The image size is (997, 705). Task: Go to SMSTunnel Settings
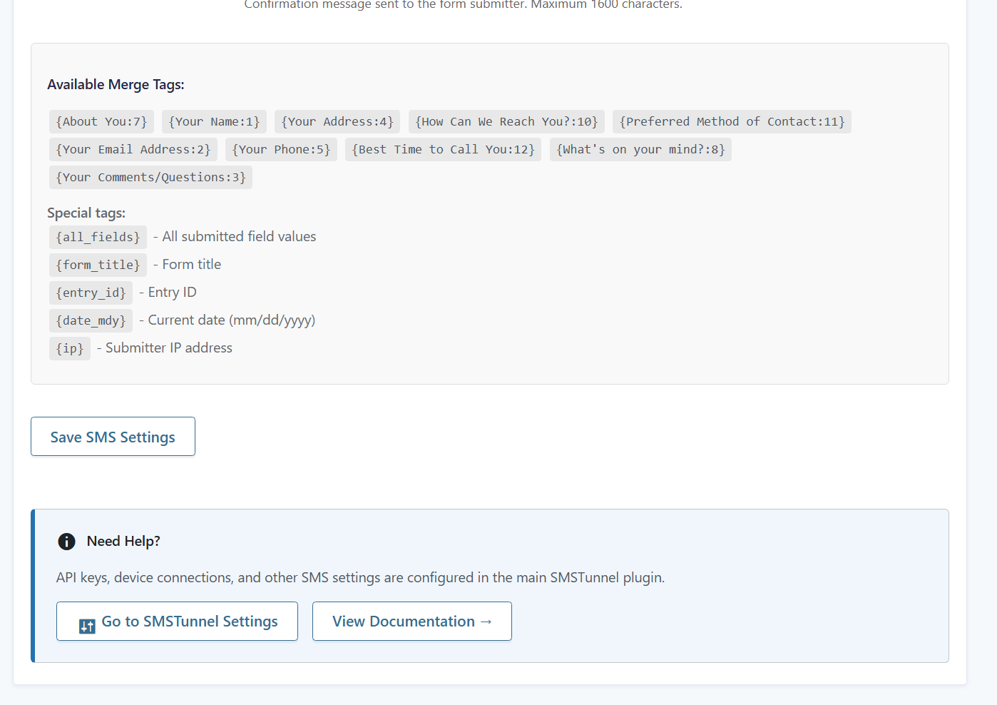click(177, 621)
